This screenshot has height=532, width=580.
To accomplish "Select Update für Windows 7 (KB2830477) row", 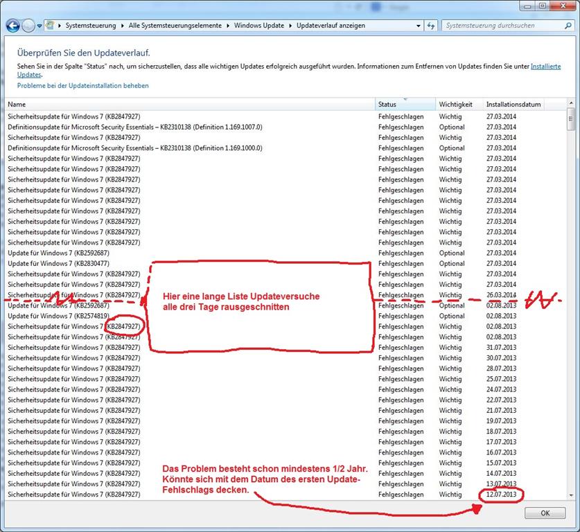I will click(285, 263).
